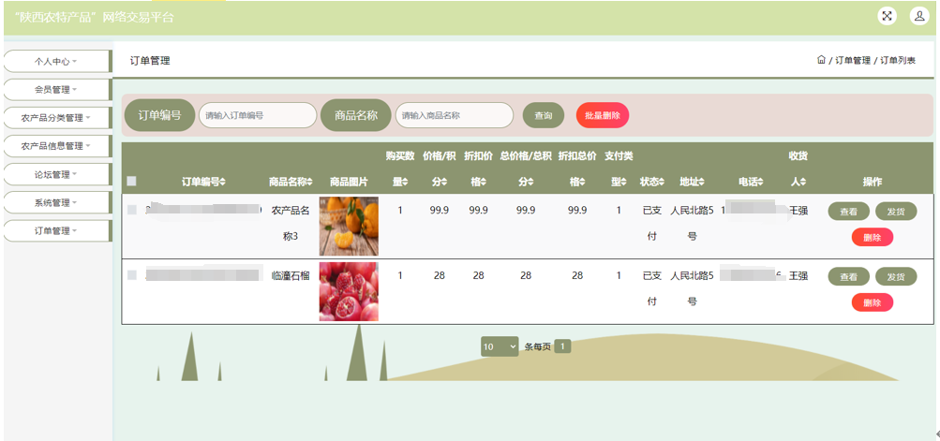Sort by 折扣价格 column arrows
Image resolution: width=940 pixels, height=441 pixels.
pos(484,183)
